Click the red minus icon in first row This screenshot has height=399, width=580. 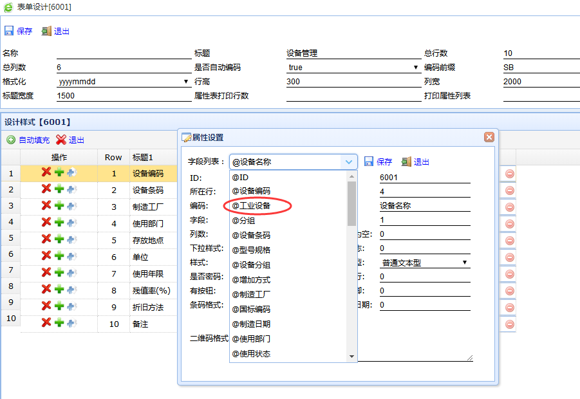coord(509,174)
